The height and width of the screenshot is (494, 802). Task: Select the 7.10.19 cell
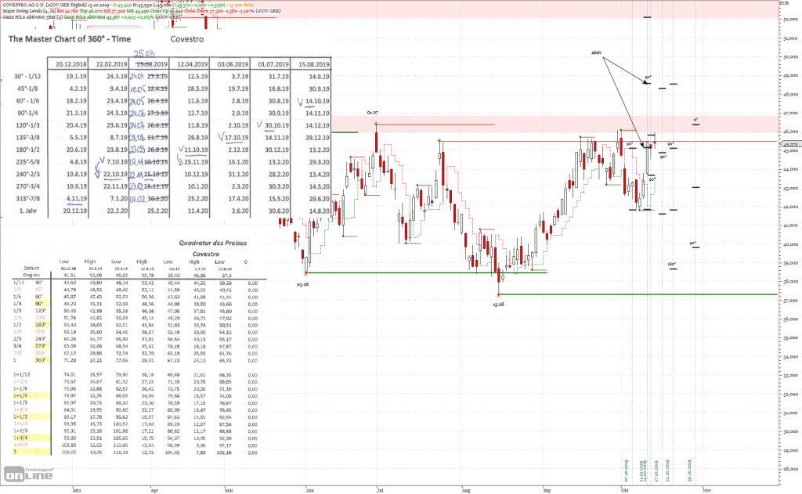click(x=117, y=162)
